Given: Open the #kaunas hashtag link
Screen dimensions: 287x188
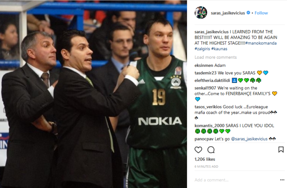Looking at the screenshot, I should 219,49.
